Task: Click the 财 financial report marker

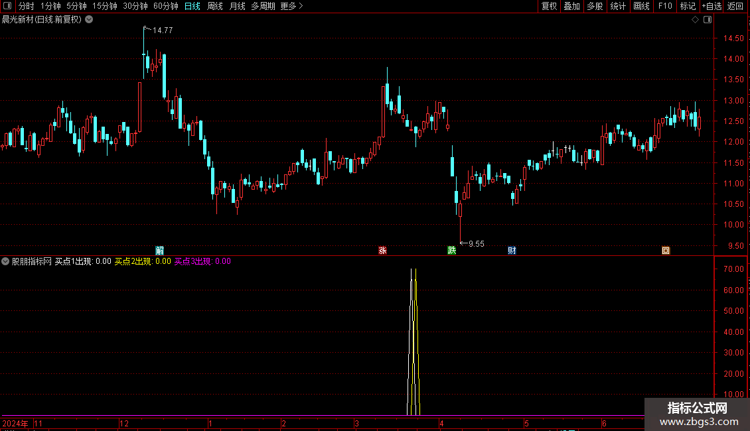Action: (512, 251)
